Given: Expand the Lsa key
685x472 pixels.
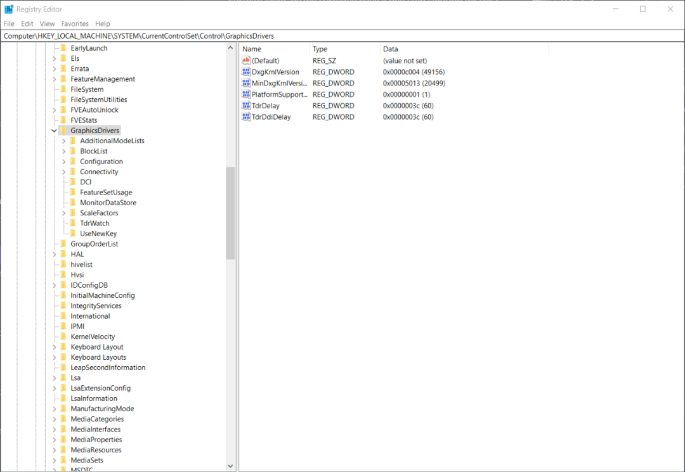Looking at the screenshot, I should (54, 378).
